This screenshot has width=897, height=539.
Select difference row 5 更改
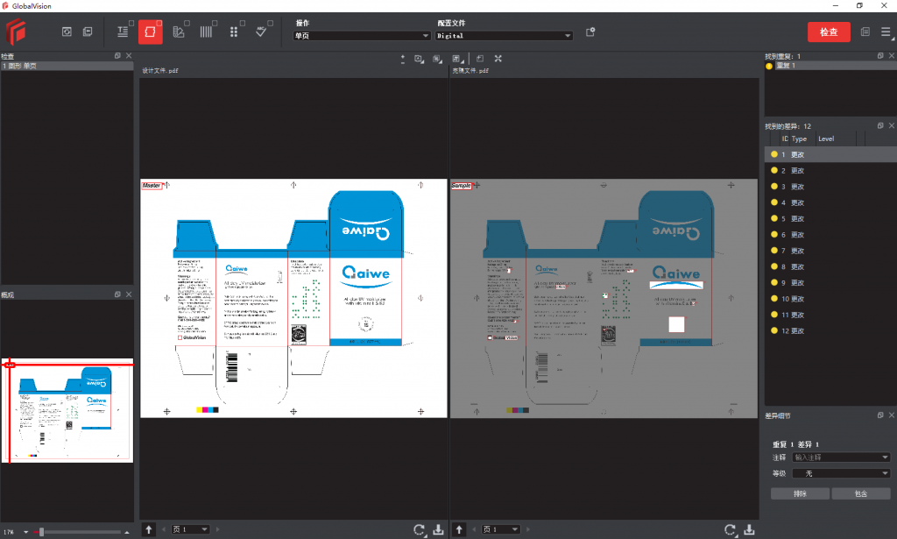pos(830,218)
